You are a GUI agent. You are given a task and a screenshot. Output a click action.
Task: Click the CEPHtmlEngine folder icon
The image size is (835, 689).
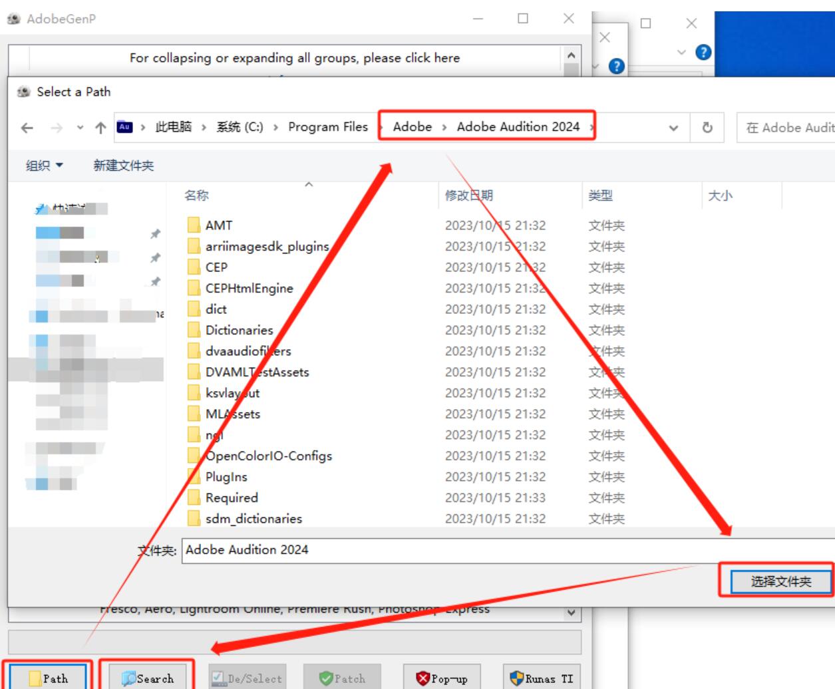(x=194, y=288)
